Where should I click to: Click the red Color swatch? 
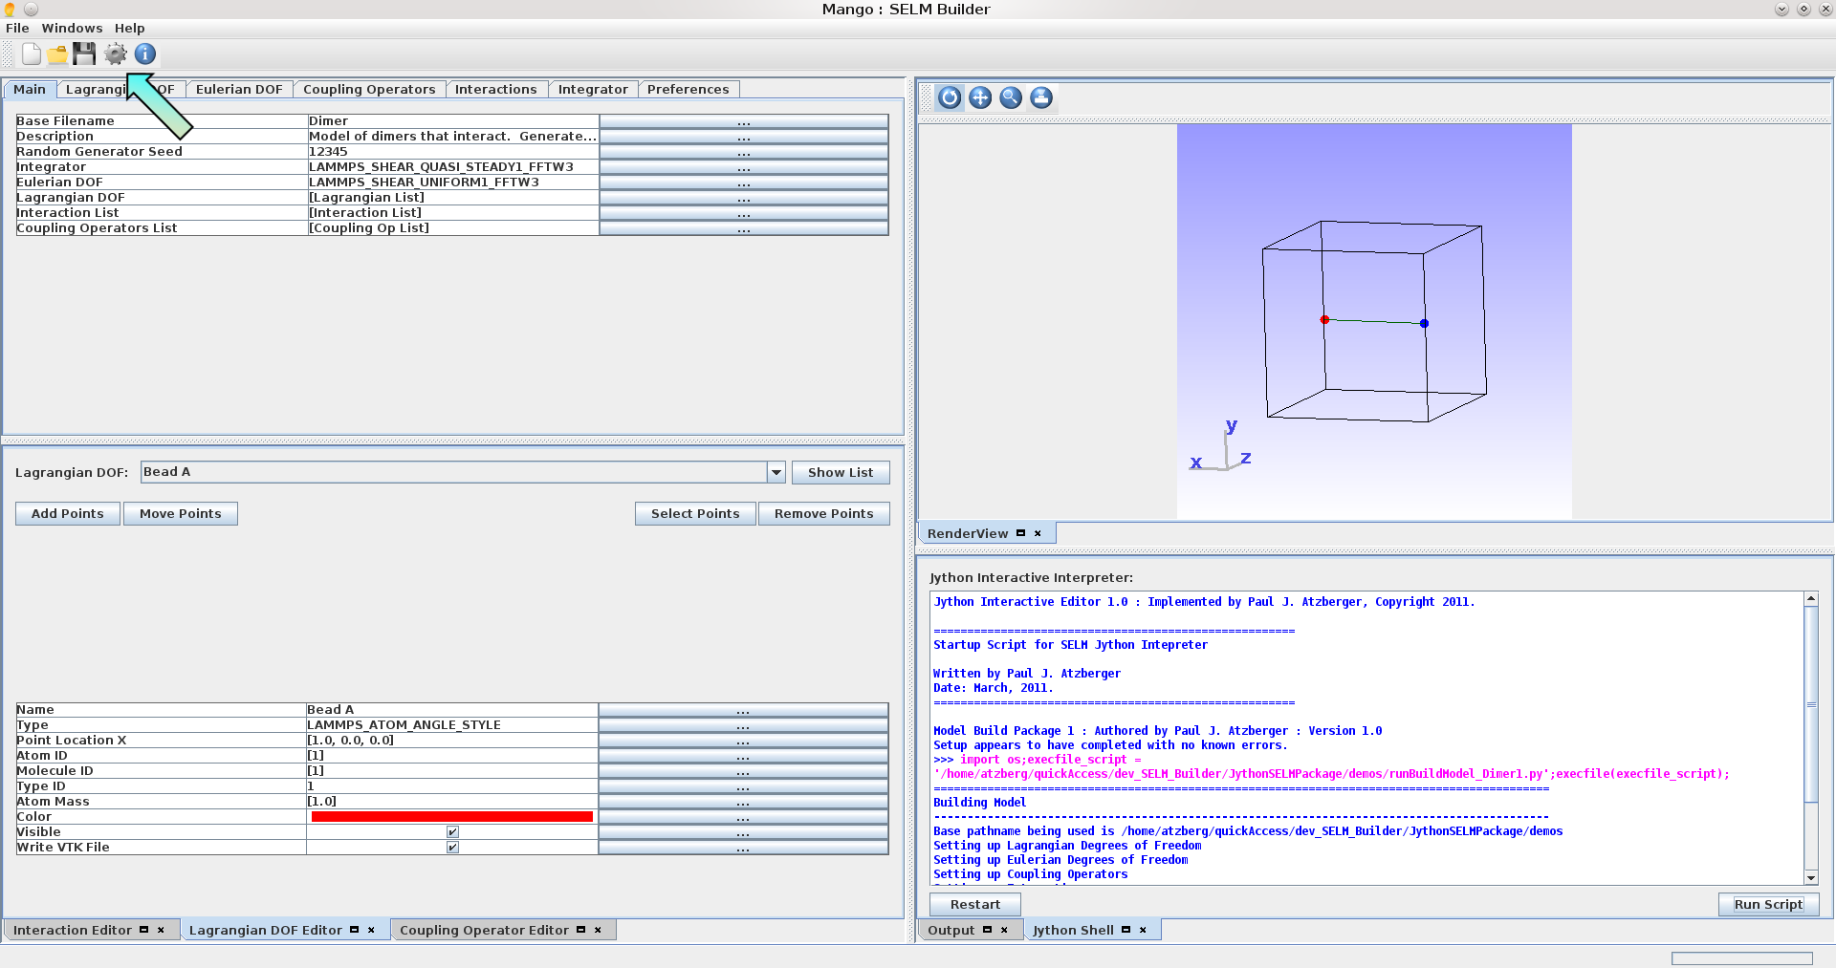click(451, 817)
